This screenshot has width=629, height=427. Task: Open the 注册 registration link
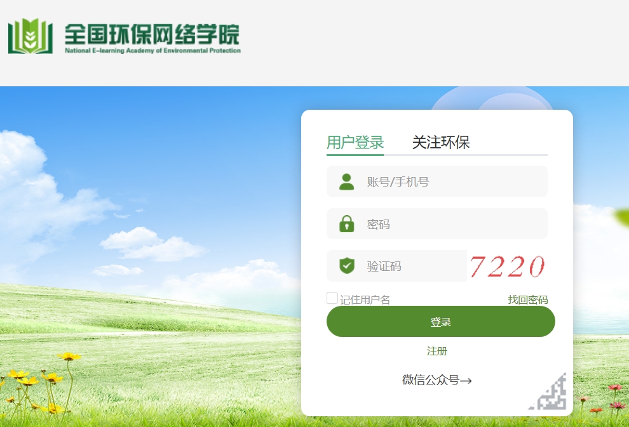pos(437,351)
